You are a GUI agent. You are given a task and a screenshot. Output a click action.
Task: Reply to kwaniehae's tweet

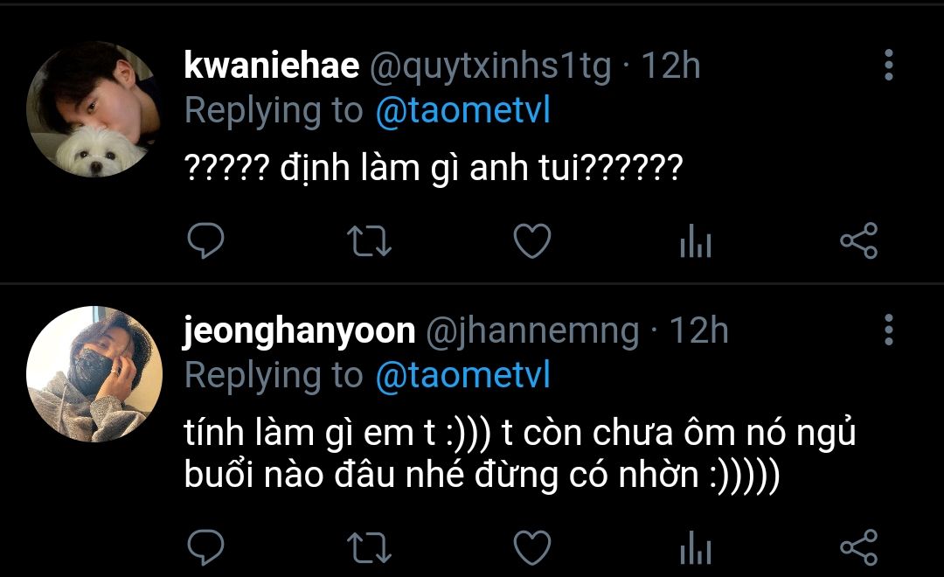coord(206,241)
